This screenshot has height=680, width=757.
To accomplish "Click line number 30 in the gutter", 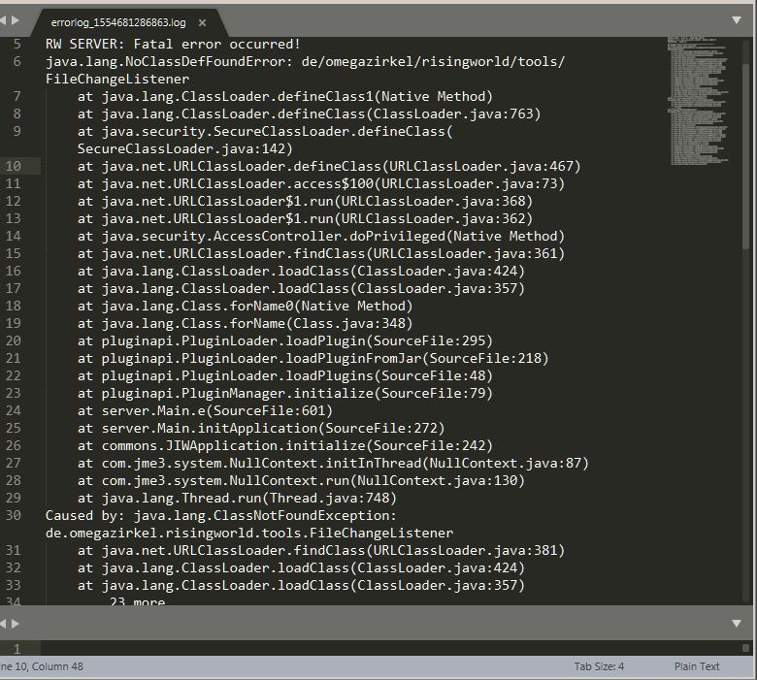I will tap(14, 515).
